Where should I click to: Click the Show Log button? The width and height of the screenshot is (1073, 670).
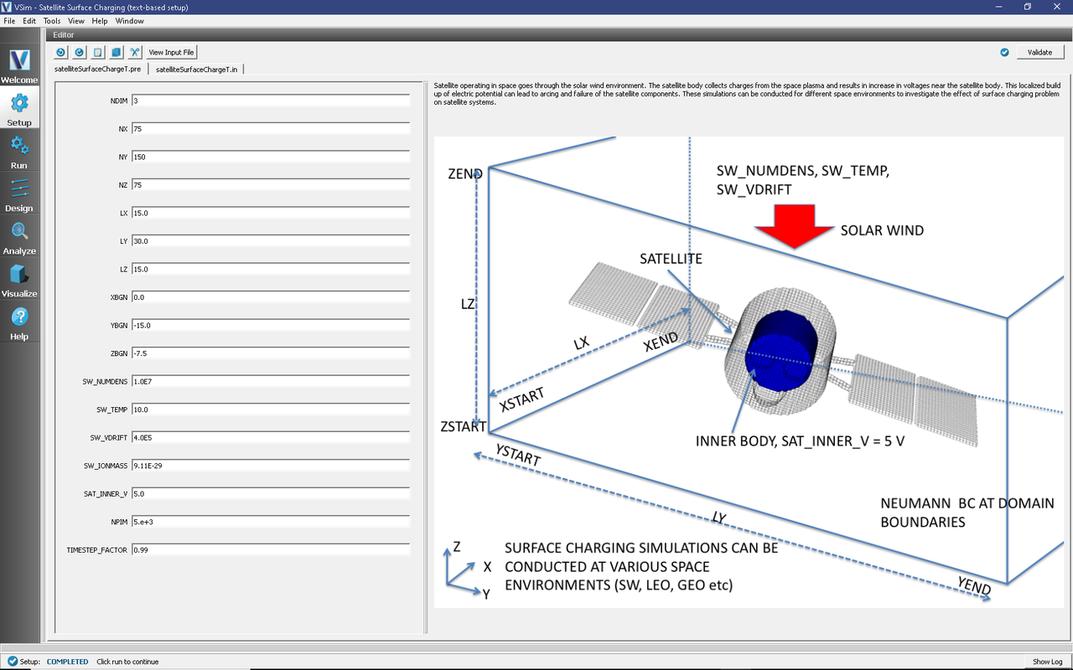click(x=1047, y=662)
